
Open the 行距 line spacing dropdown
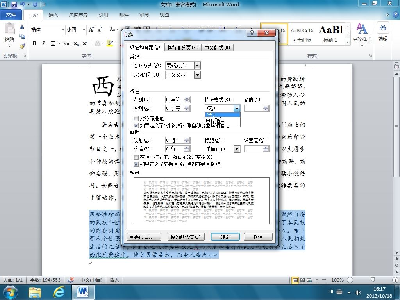click(x=237, y=149)
